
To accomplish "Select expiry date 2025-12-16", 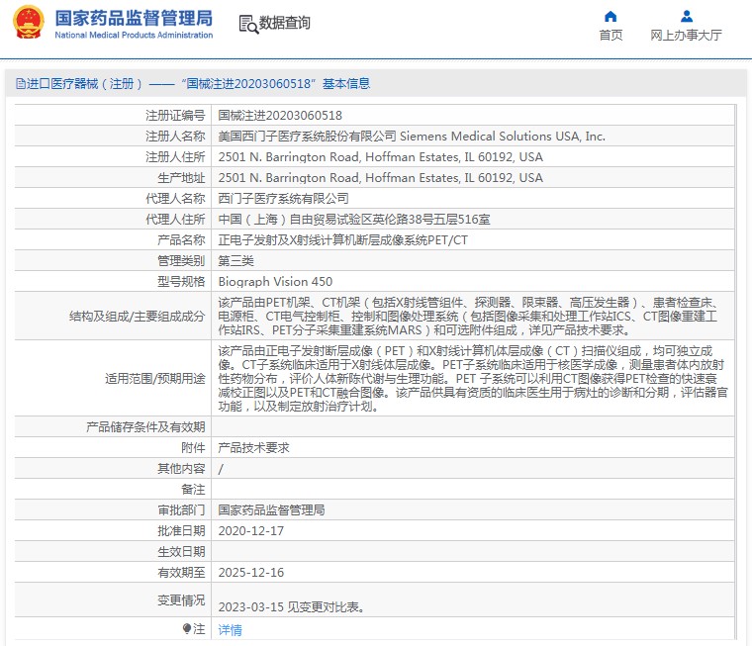I will point(250,573).
